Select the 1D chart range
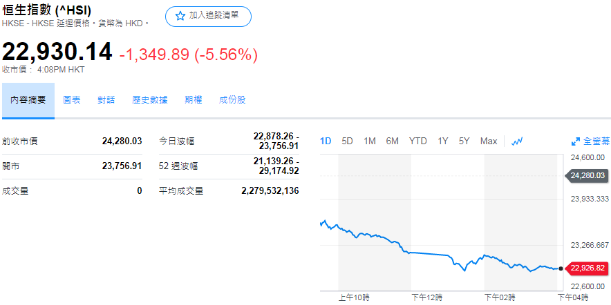The height and width of the screenshot is (305, 611). pyautogui.click(x=326, y=141)
